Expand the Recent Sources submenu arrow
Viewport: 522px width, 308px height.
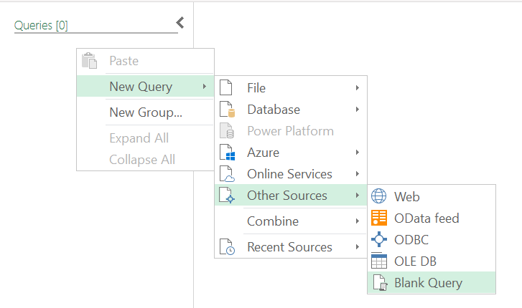coord(357,247)
